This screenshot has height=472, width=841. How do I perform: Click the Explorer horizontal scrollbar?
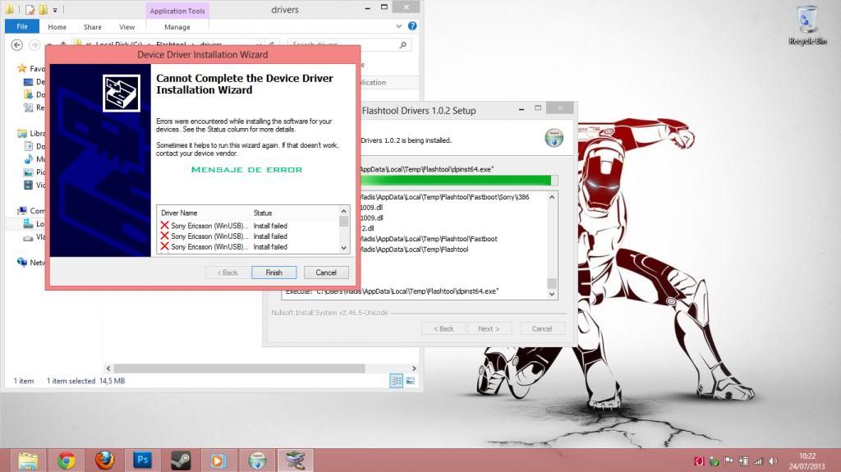point(239,369)
